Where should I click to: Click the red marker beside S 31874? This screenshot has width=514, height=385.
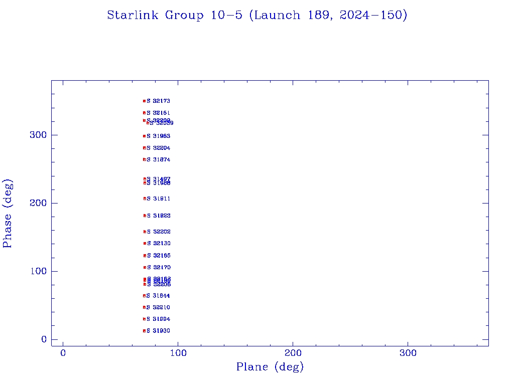click(144, 160)
